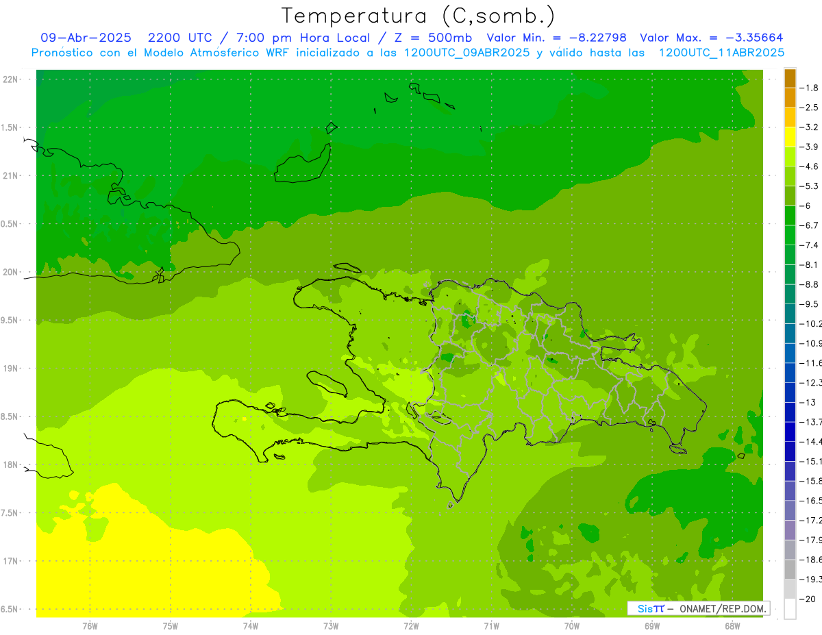Viewport: 822px width, 635px height.
Task: Click the "76W" longitude label
Action: 90,625
